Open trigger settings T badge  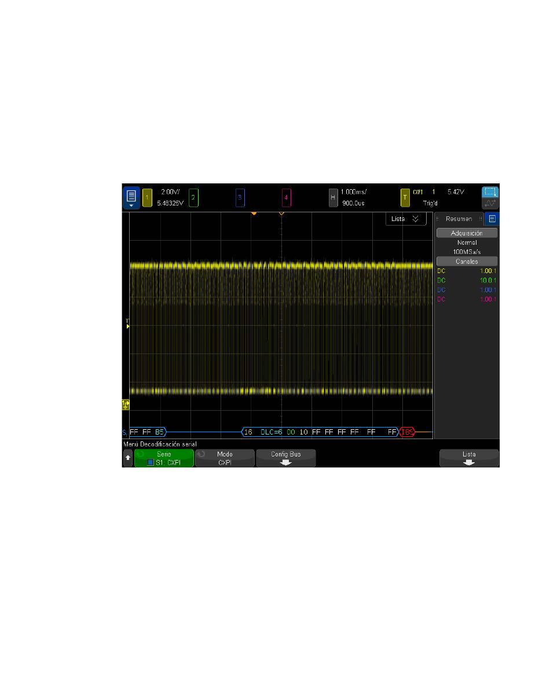[x=405, y=198]
